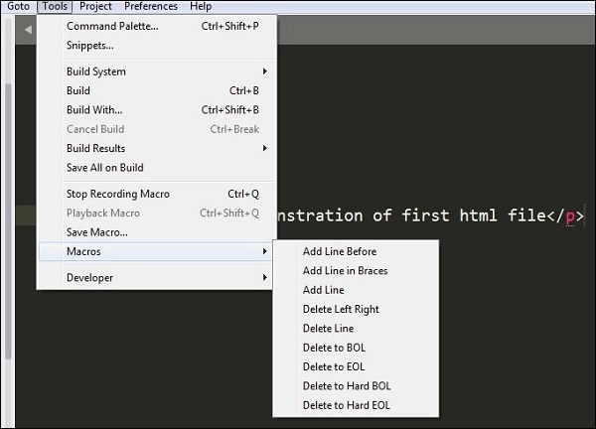Run the Add Line in Braces macro
This screenshot has width=596, height=429.
(x=345, y=270)
